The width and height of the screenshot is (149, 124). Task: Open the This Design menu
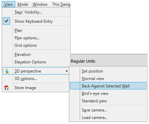pyautogui.click(x=61, y=4)
